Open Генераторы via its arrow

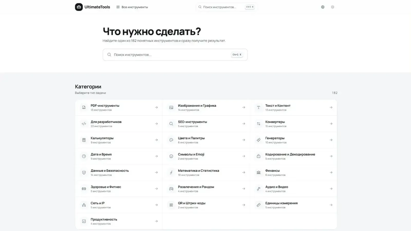click(x=331, y=140)
